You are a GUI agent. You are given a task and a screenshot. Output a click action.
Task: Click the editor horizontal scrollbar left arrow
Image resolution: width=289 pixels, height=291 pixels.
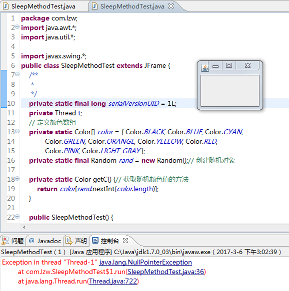tap(24, 227)
